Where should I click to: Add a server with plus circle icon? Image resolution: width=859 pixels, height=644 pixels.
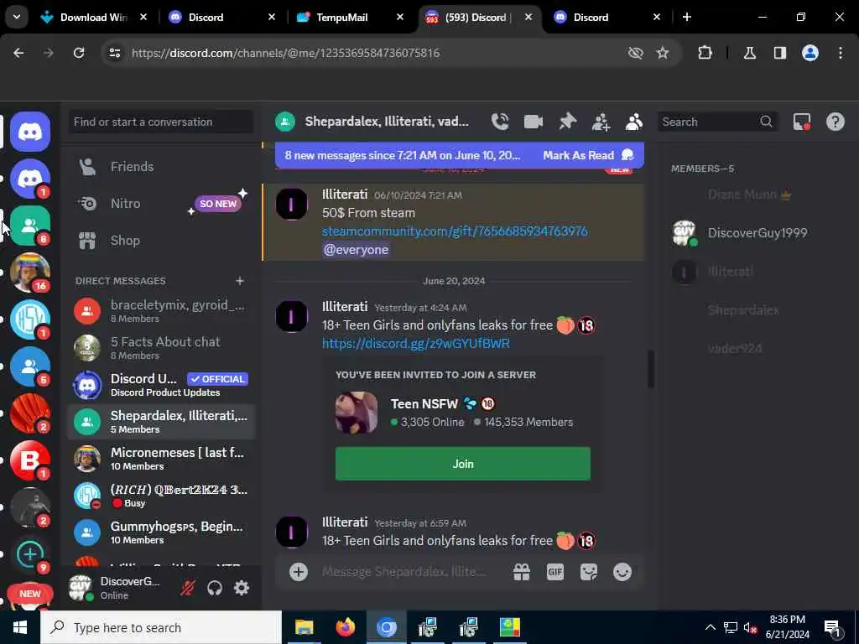click(30, 554)
